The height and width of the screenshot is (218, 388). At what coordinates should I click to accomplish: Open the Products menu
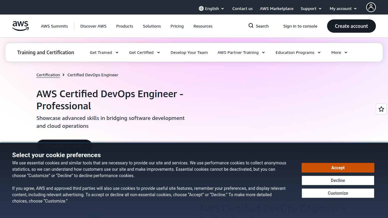(125, 26)
